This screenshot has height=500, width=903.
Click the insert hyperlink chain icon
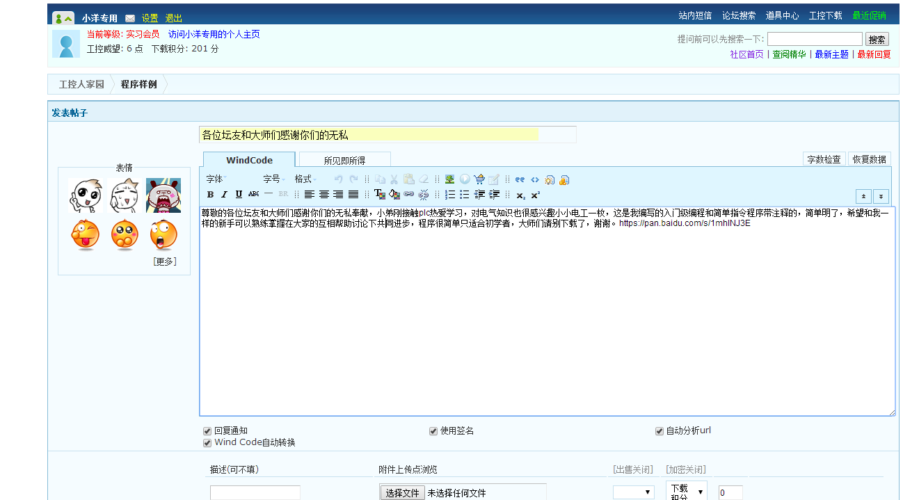coord(409,195)
